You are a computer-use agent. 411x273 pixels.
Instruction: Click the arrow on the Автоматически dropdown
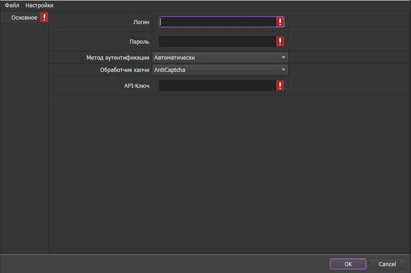pyautogui.click(x=284, y=58)
